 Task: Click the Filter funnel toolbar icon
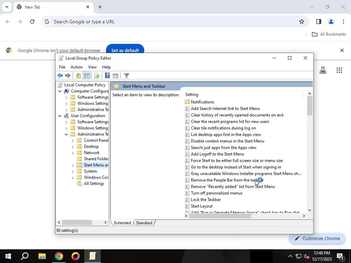pyautogui.click(x=126, y=76)
